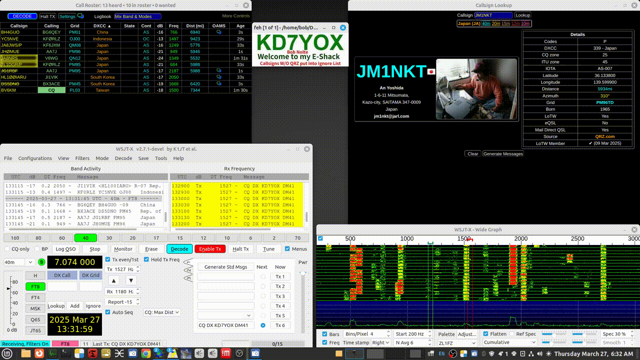640x360 pixels.
Task: Open the Decode menu in menu bar
Action: tap(123, 158)
